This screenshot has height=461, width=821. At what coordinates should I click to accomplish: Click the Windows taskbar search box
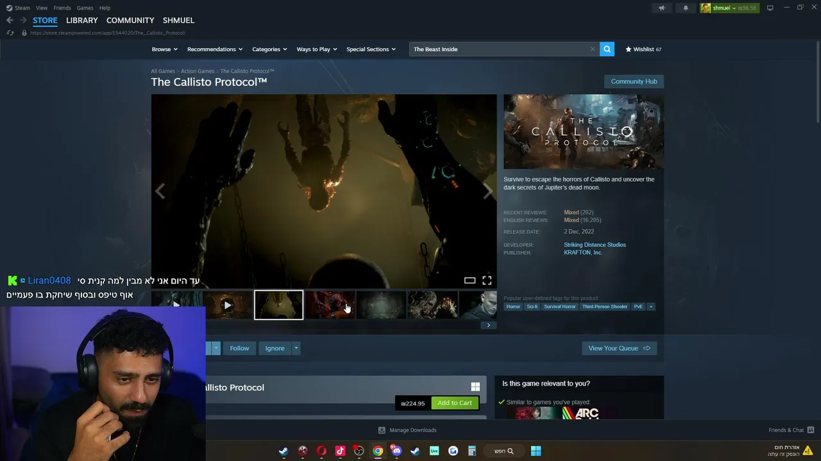click(x=504, y=451)
